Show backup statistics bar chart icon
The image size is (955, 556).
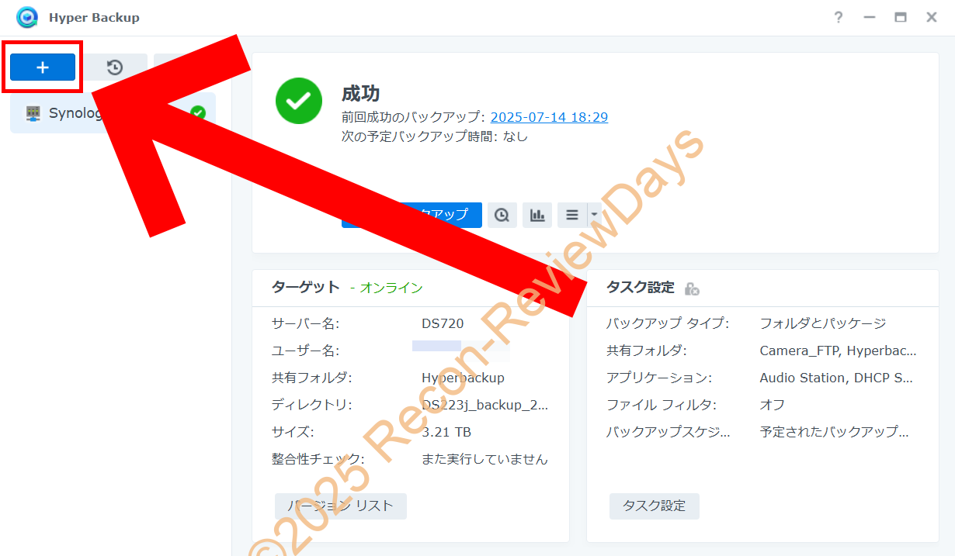[537, 215]
